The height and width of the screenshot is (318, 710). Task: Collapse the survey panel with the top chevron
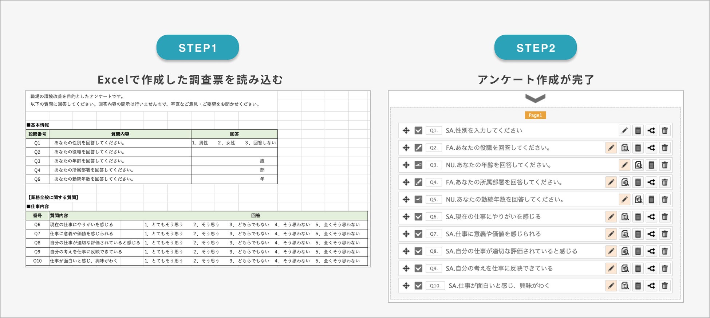(535, 98)
